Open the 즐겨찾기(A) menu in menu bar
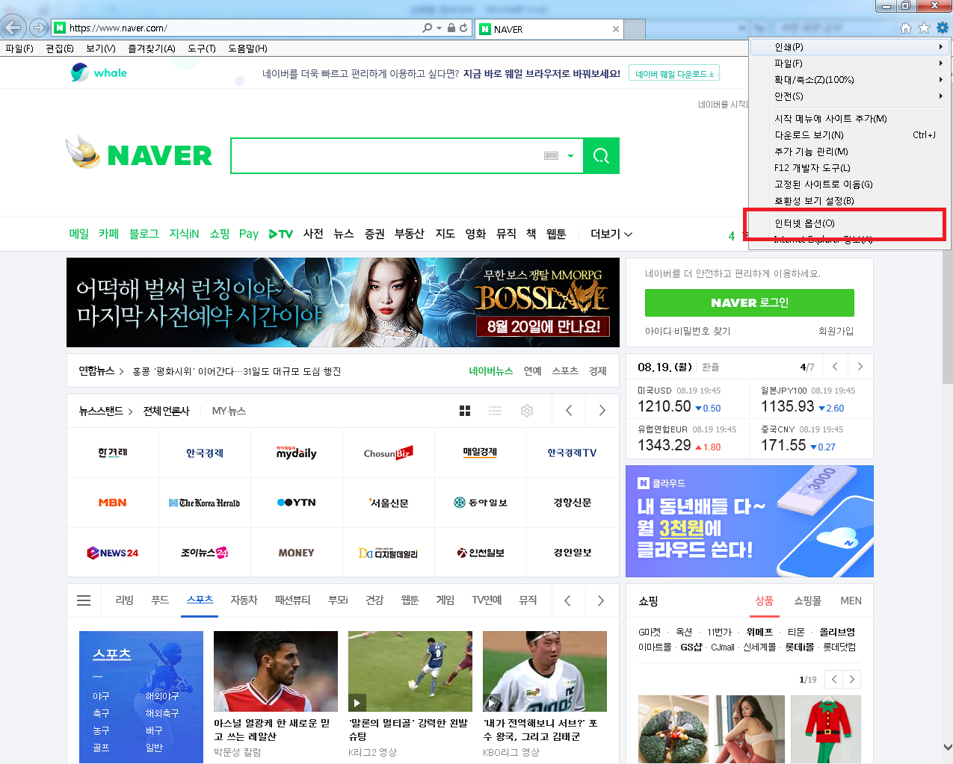The image size is (953, 764). (151, 49)
